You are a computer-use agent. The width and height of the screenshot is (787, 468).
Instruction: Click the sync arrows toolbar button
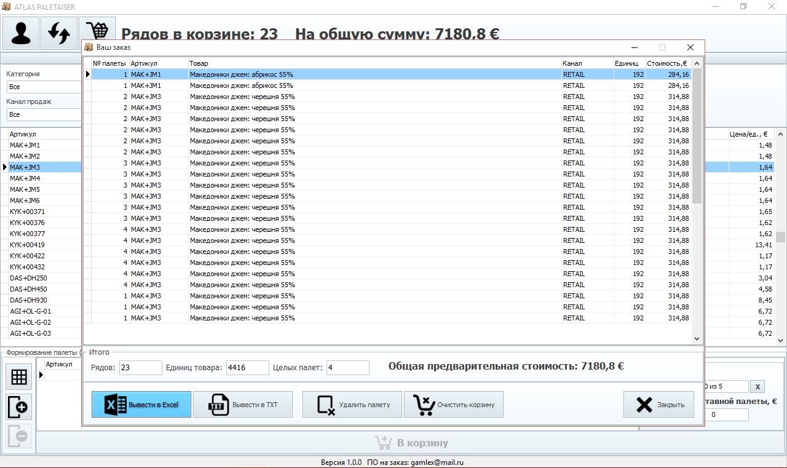[59, 33]
